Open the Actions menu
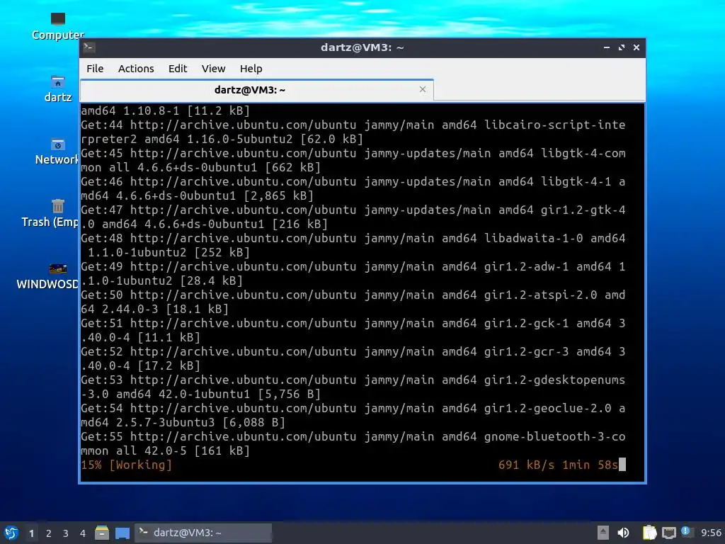Screen dimensions: 725x544 (x=136, y=69)
